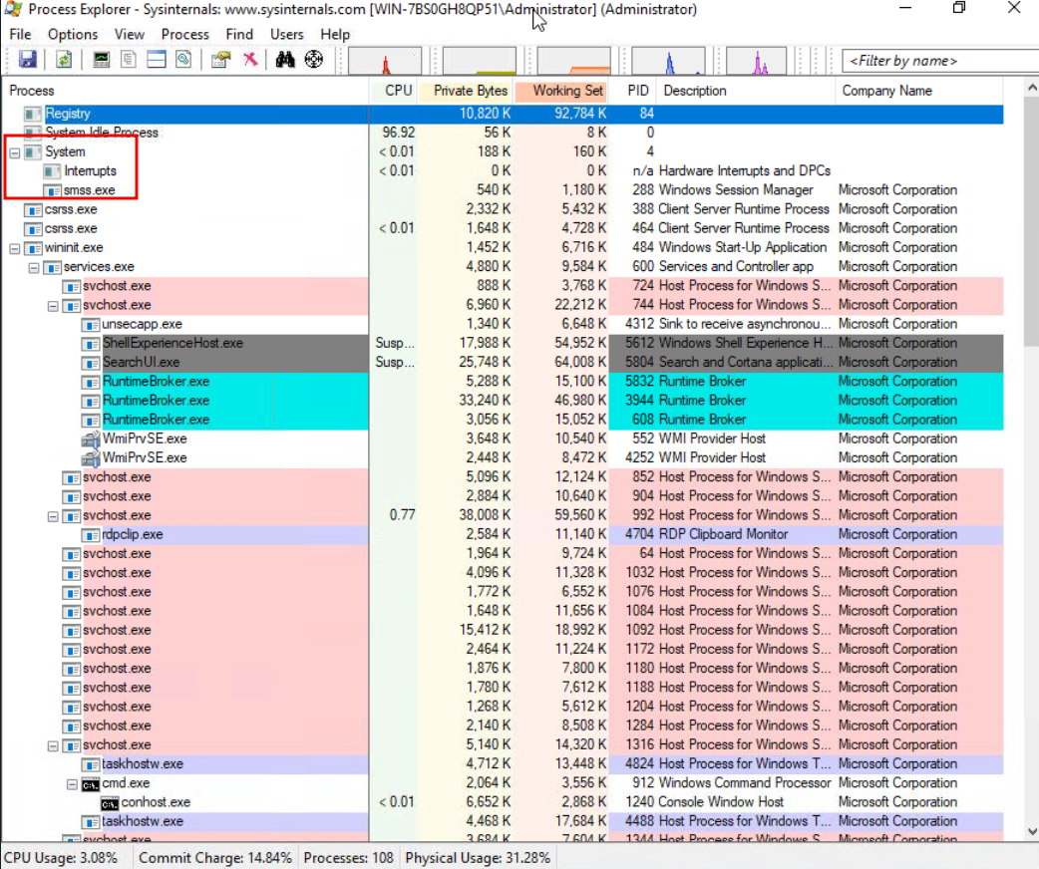
Task: Click the binoculars Find Handle icon
Action: pos(285,60)
